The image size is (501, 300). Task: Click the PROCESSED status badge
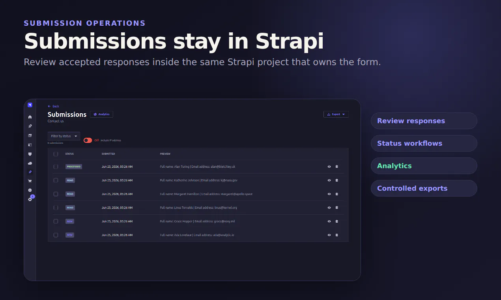(74, 167)
